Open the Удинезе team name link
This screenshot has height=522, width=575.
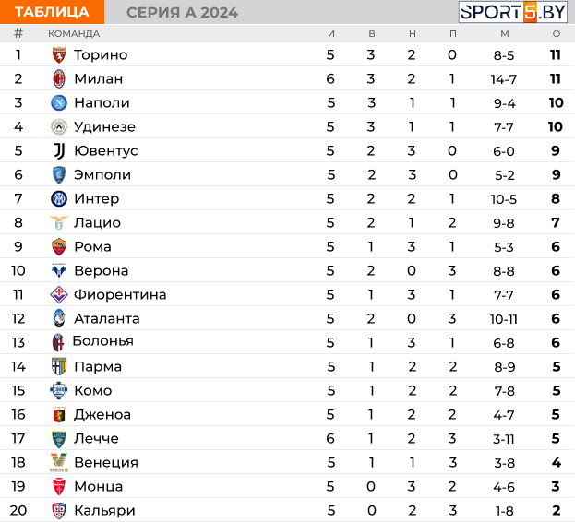click(105, 126)
